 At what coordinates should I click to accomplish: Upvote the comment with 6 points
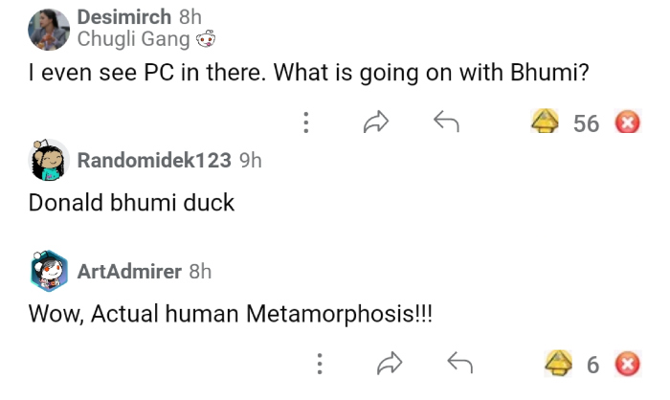pos(559,364)
